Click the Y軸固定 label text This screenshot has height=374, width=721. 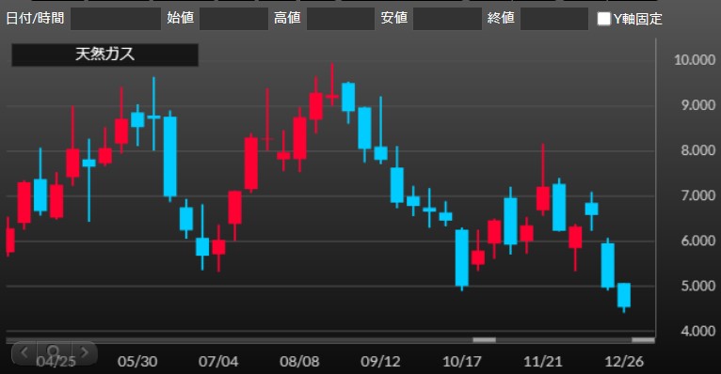pos(638,19)
